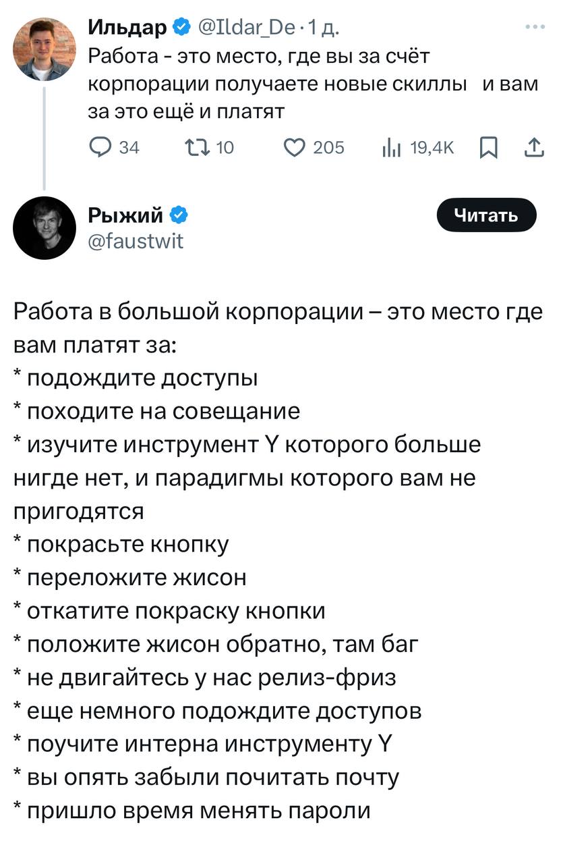Screen dimensions: 561x864
Task: Open Рыжий's profile avatar
Action: pyautogui.click(x=45, y=229)
